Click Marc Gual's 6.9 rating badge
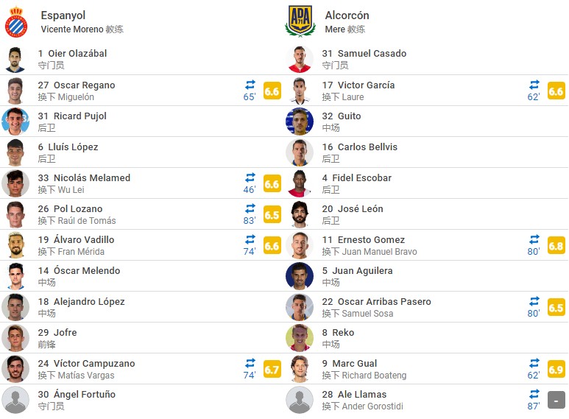 coord(556,370)
